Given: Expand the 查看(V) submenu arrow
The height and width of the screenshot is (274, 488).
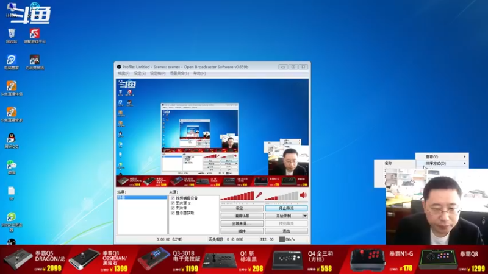Looking at the screenshot, I should [465, 157].
